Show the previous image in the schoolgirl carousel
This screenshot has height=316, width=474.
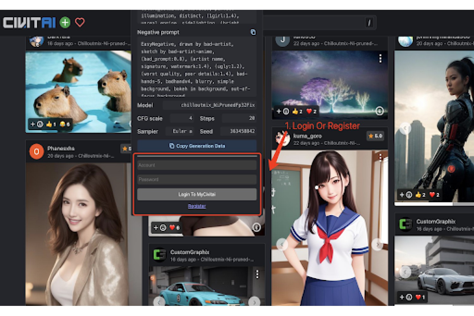pos(282,244)
